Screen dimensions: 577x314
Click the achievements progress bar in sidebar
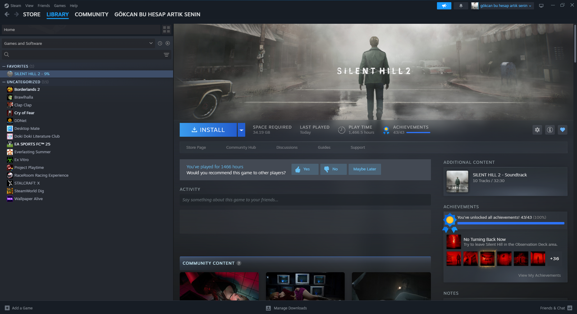click(511, 223)
